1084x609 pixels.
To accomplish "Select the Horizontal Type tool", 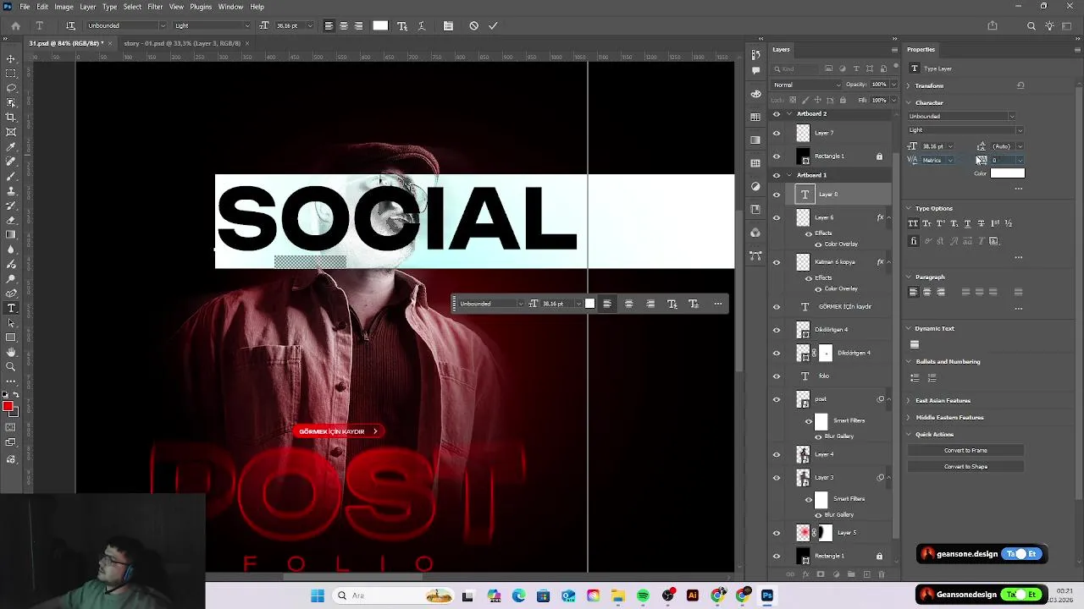I will coord(11,308).
